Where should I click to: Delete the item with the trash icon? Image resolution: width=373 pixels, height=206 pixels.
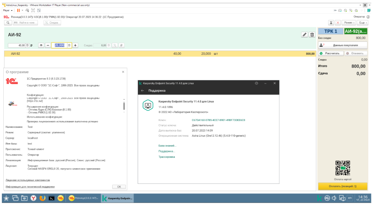coord(312,35)
